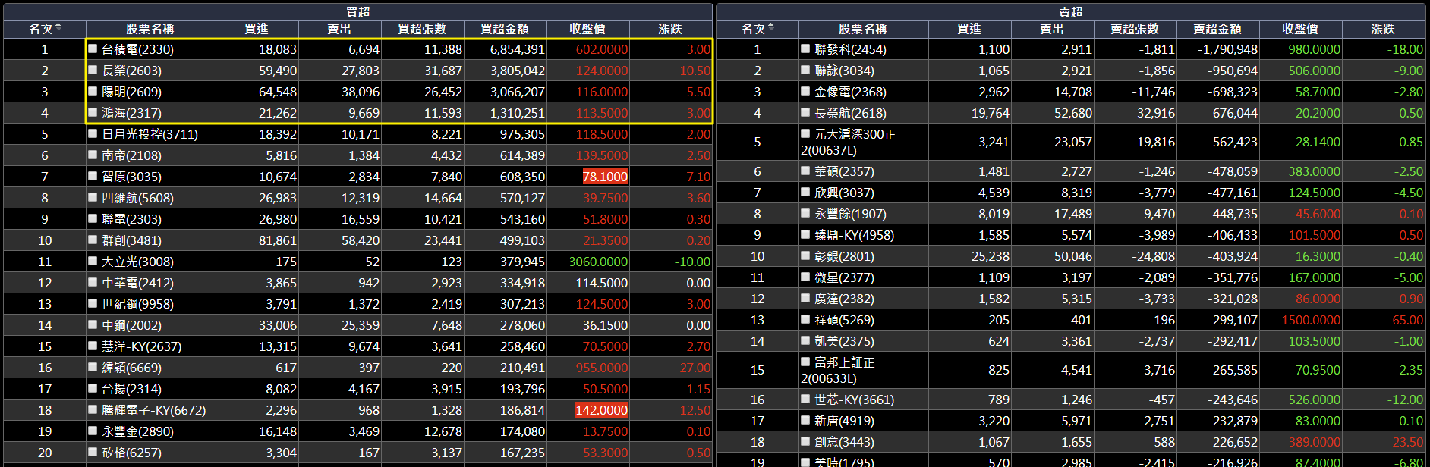Check box beside 大立光(3008)
1430x467 pixels.
pos(93,261)
